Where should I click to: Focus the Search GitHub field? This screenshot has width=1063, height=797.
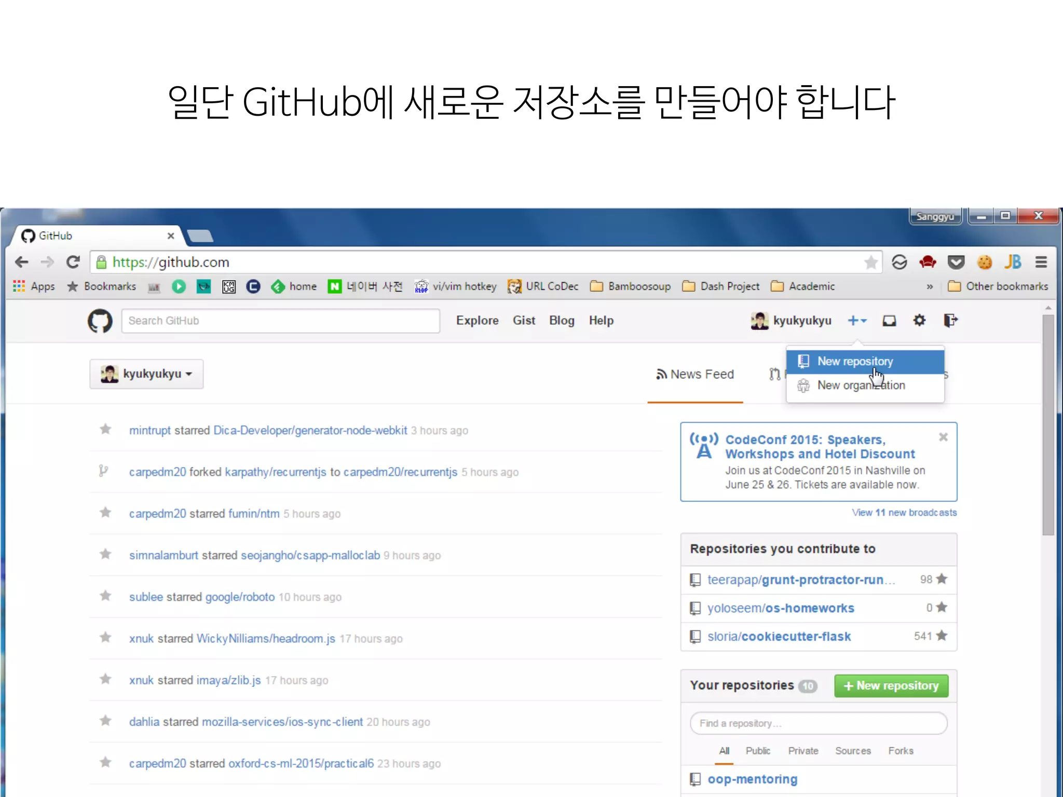click(x=280, y=321)
